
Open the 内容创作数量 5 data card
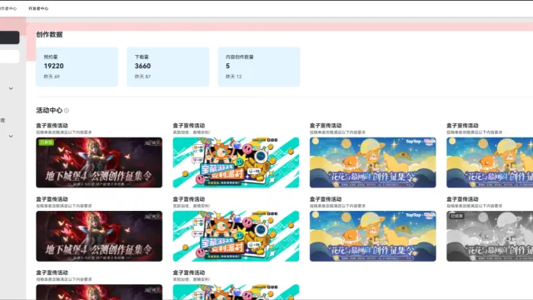click(259, 67)
